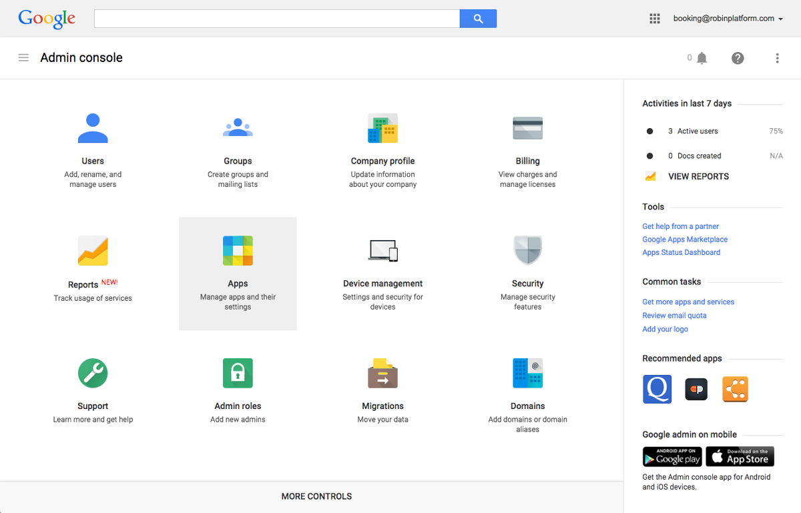Click Add your logo link
Screen dimensions: 801x513
(x=665, y=329)
